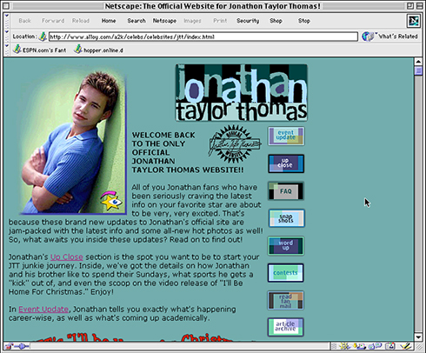Click the window close box in title bar

pyautogui.click(x=6, y=6)
